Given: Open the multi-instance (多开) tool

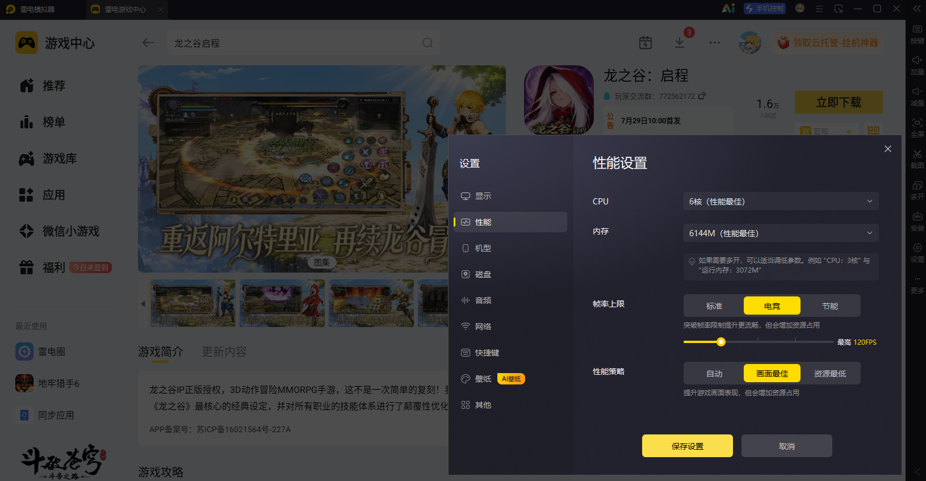Looking at the screenshot, I should pos(917,189).
